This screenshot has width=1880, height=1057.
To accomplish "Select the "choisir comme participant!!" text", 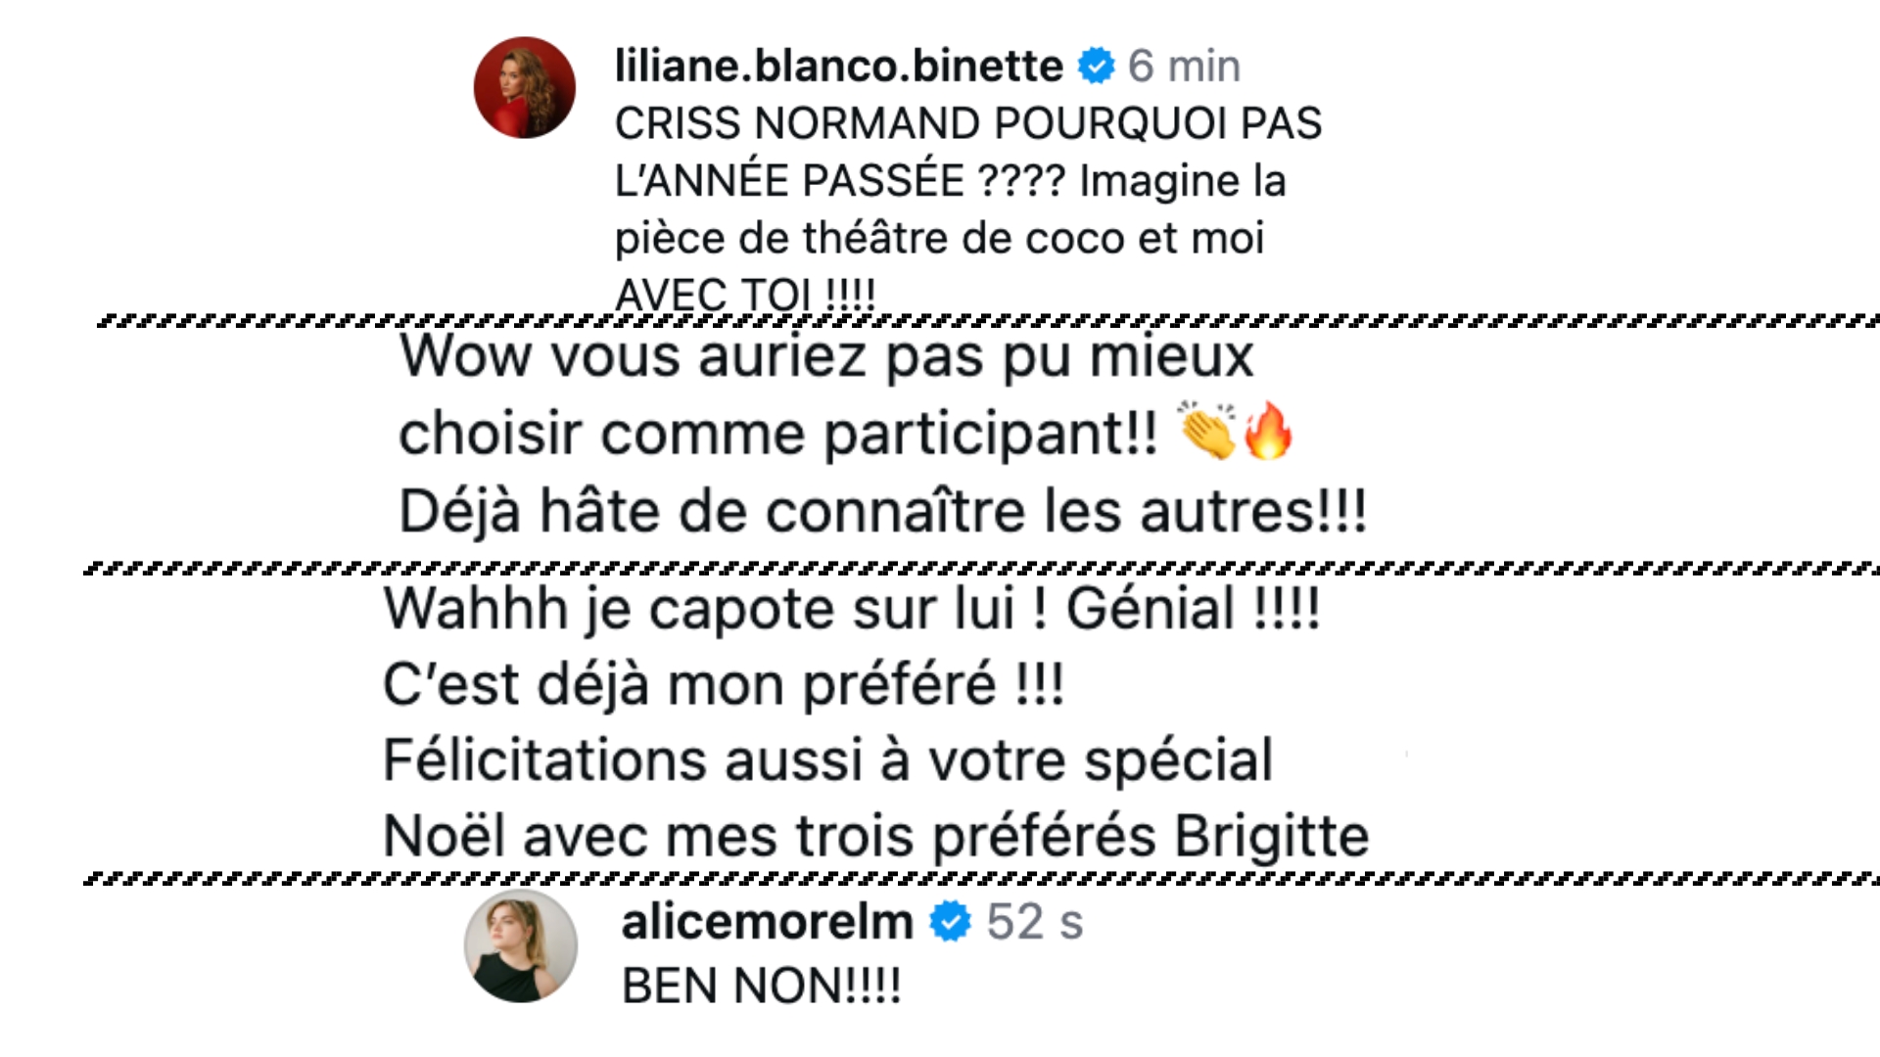I will coord(777,434).
